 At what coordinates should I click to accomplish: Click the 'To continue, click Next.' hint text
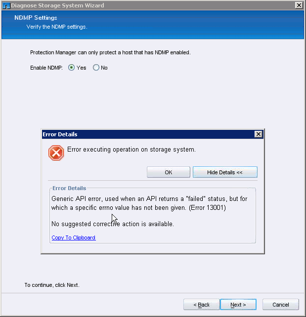[52, 285]
